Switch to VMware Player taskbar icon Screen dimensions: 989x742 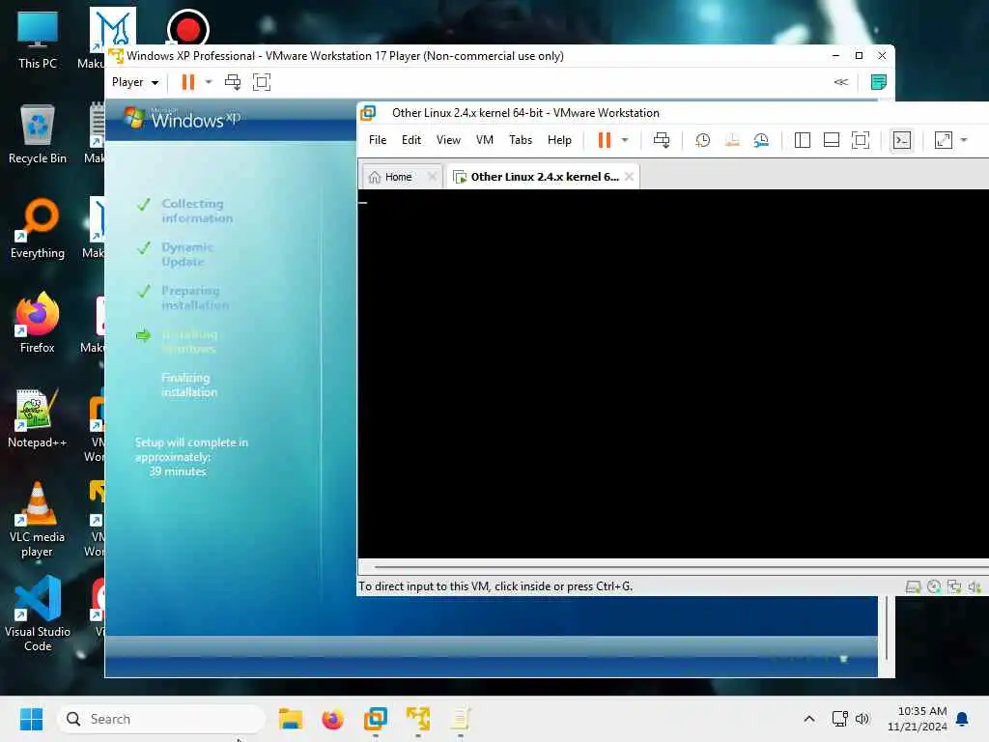pyautogui.click(x=417, y=719)
